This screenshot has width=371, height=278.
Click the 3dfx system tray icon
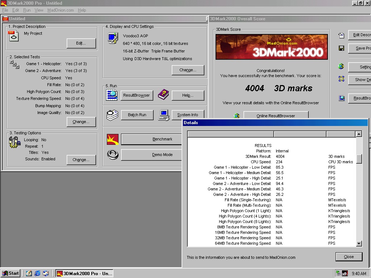click(345, 274)
